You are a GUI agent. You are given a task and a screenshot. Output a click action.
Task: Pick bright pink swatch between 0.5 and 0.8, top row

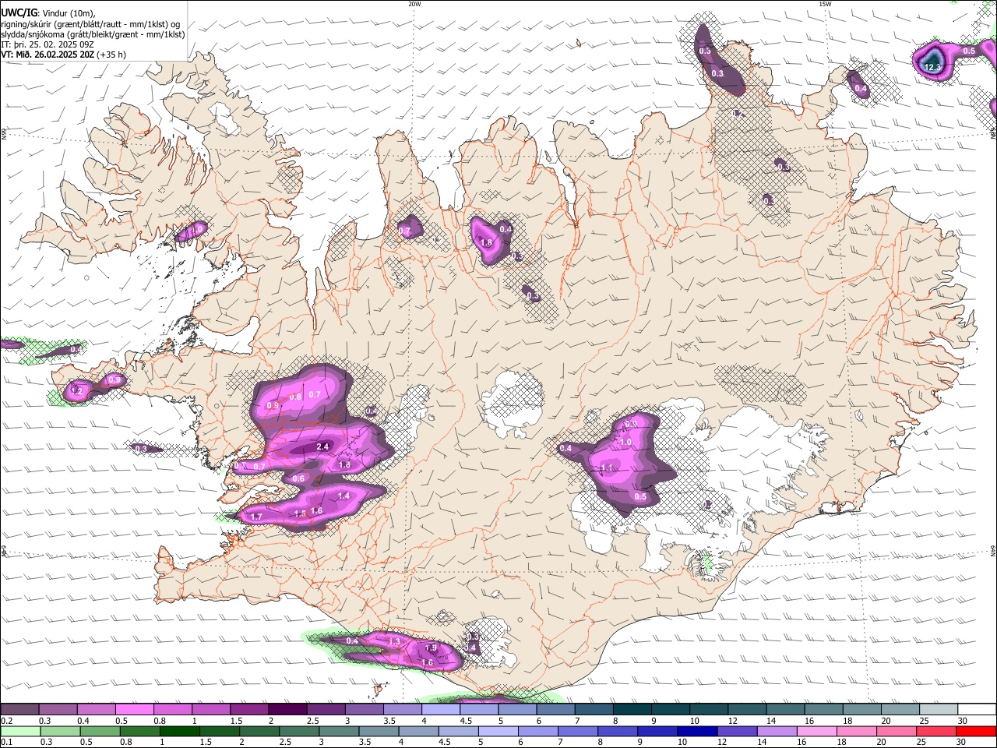coord(134,710)
